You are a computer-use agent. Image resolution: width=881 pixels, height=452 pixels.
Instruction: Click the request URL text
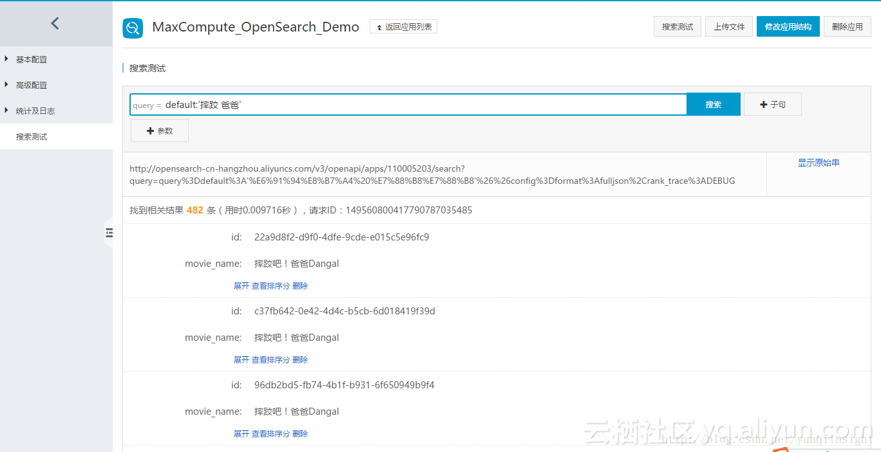tap(432, 175)
